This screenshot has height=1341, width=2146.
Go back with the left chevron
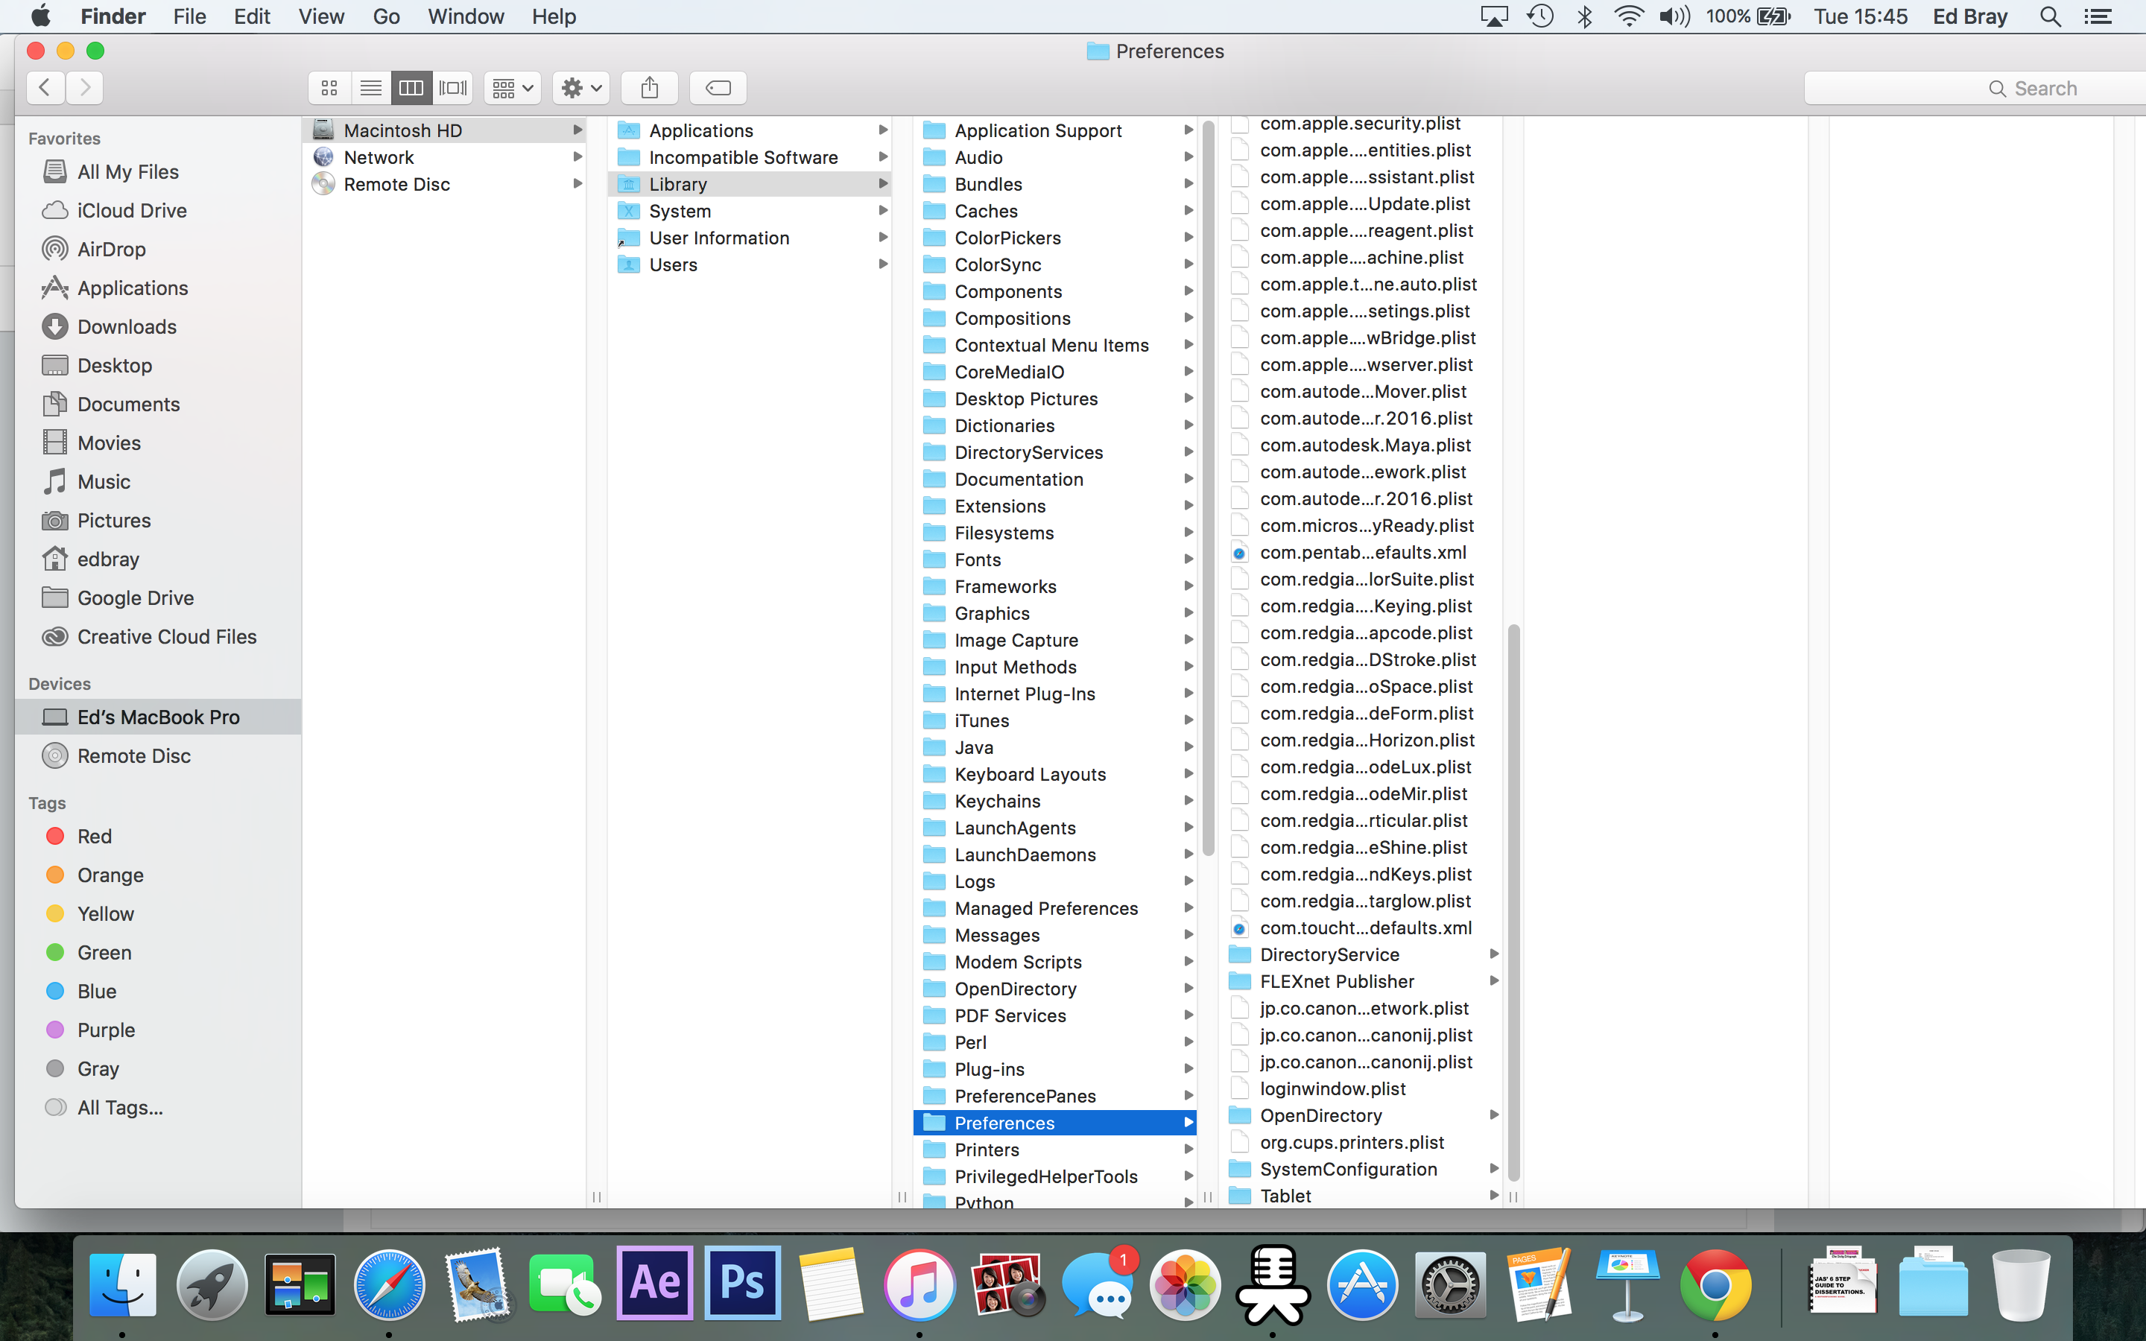[x=45, y=87]
